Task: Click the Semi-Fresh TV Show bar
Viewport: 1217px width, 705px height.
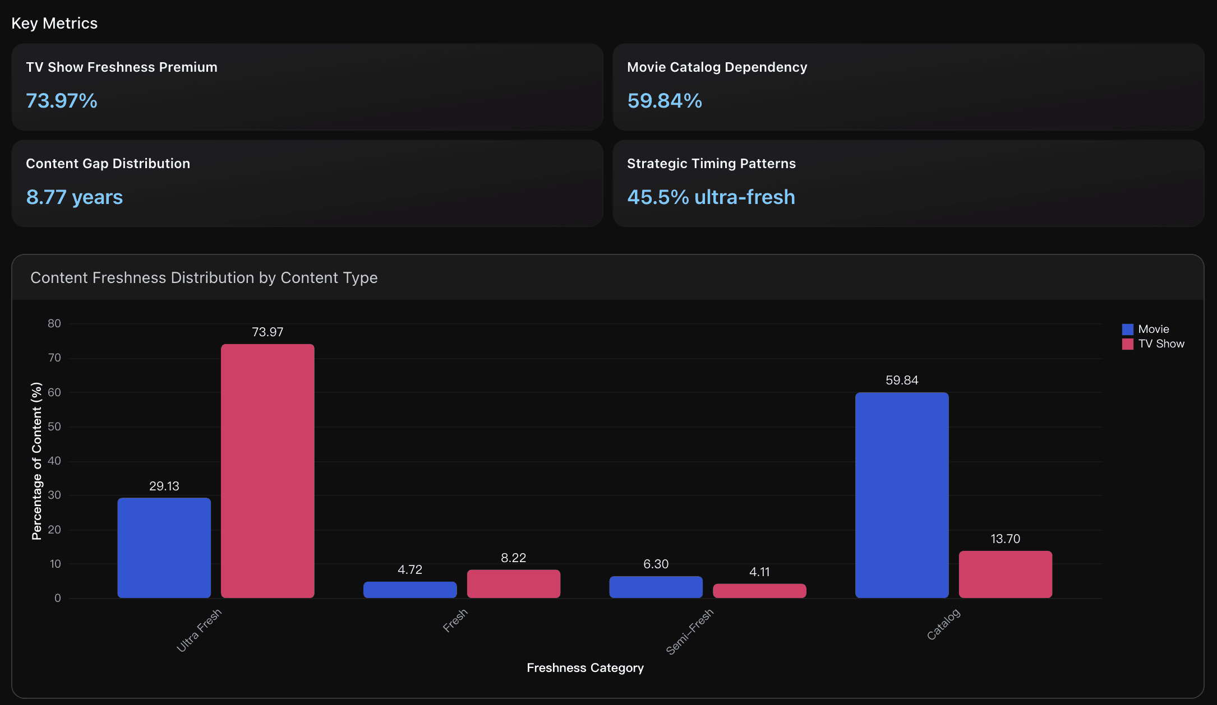Action: coord(759,590)
